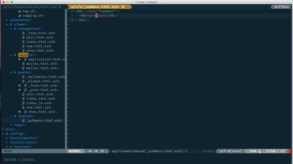Image resolution: width=293 pixels, height=164 pixels.
Task: Open posts index.html.erb file
Action: click(x=41, y=98)
